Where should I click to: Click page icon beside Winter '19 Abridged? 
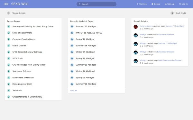click(72, 52)
